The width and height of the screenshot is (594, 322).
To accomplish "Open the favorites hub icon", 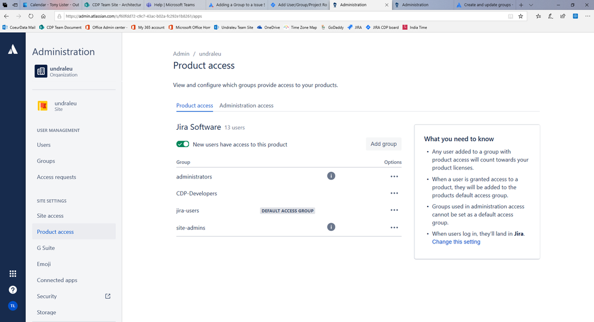I will [x=538, y=16].
